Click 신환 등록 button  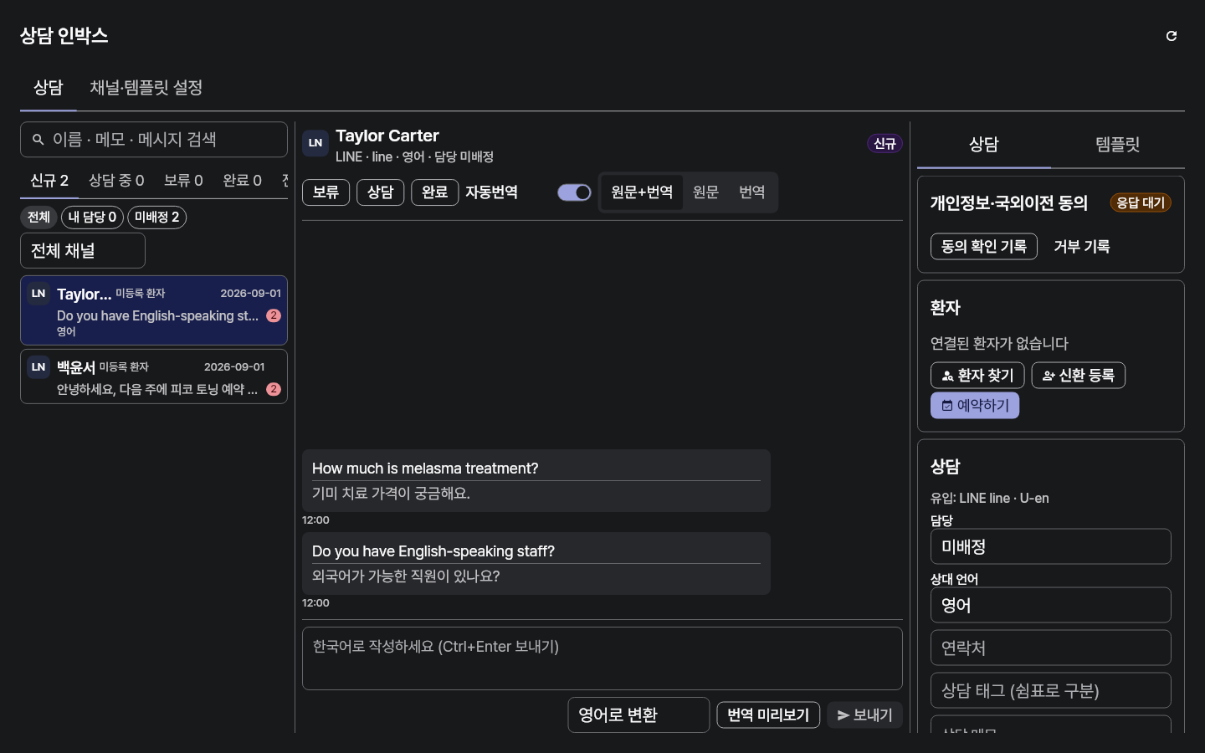coord(1079,376)
